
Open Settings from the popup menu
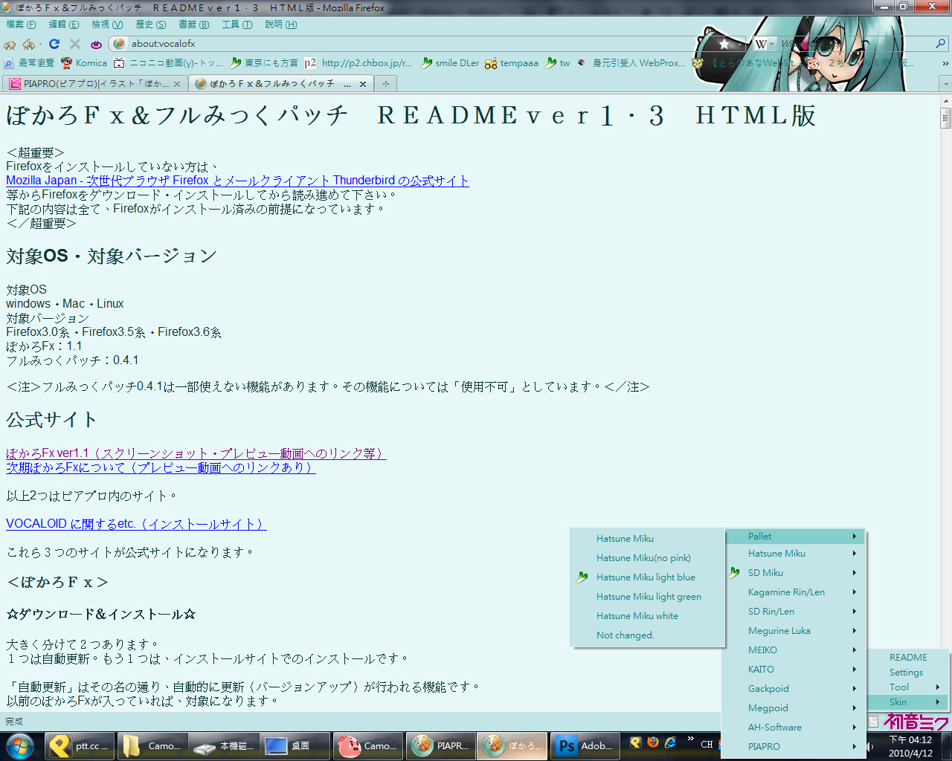(x=908, y=673)
